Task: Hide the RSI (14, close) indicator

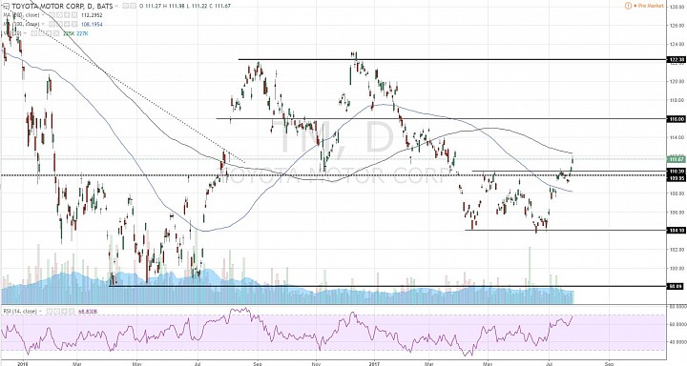Action: pos(50,312)
